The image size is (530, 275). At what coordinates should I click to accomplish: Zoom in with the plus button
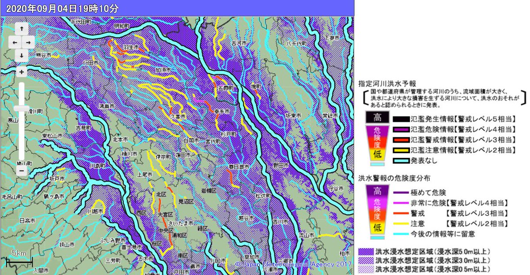pos(22,72)
